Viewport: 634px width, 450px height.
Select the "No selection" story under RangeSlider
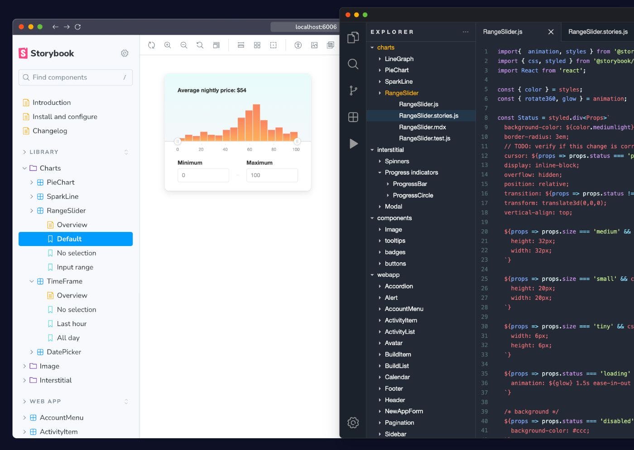click(76, 253)
